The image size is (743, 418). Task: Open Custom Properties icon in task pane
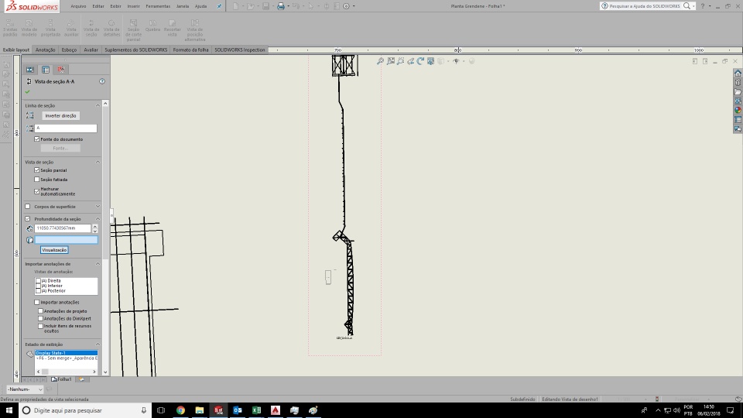(738, 119)
